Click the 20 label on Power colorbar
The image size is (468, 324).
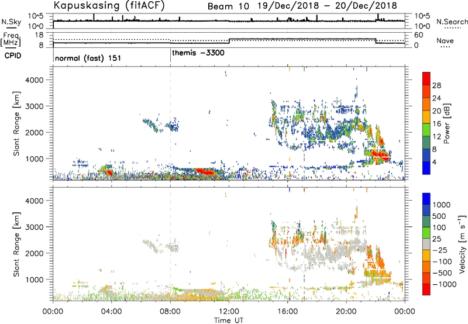pyautogui.click(x=436, y=111)
